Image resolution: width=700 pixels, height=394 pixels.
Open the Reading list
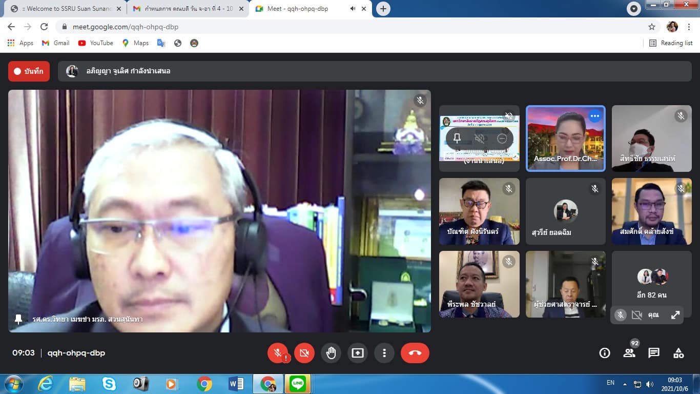click(671, 43)
